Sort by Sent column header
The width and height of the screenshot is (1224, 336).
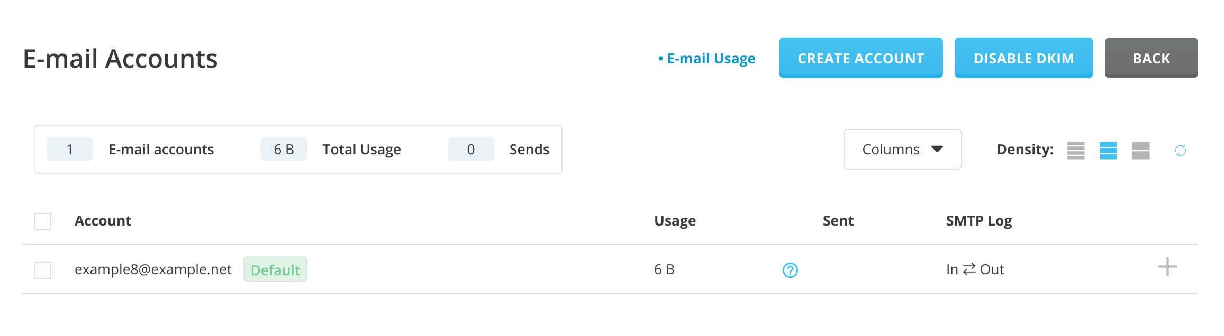coord(838,221)
